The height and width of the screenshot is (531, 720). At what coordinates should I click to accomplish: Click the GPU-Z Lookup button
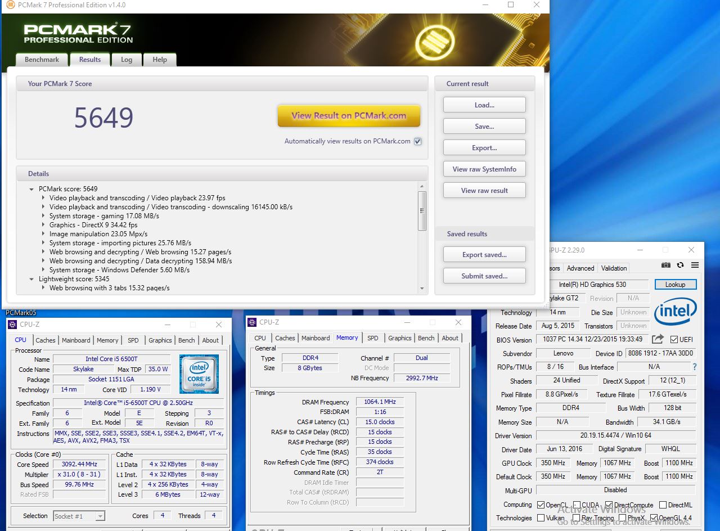tap(675, 285)
